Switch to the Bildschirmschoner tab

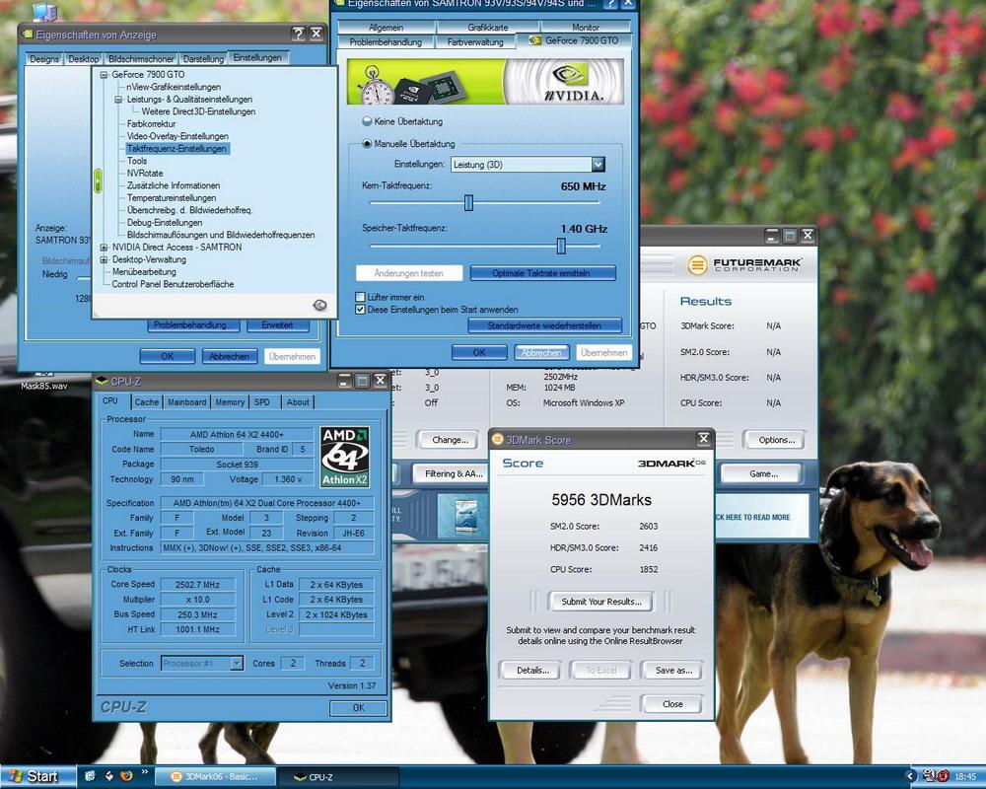141,58
